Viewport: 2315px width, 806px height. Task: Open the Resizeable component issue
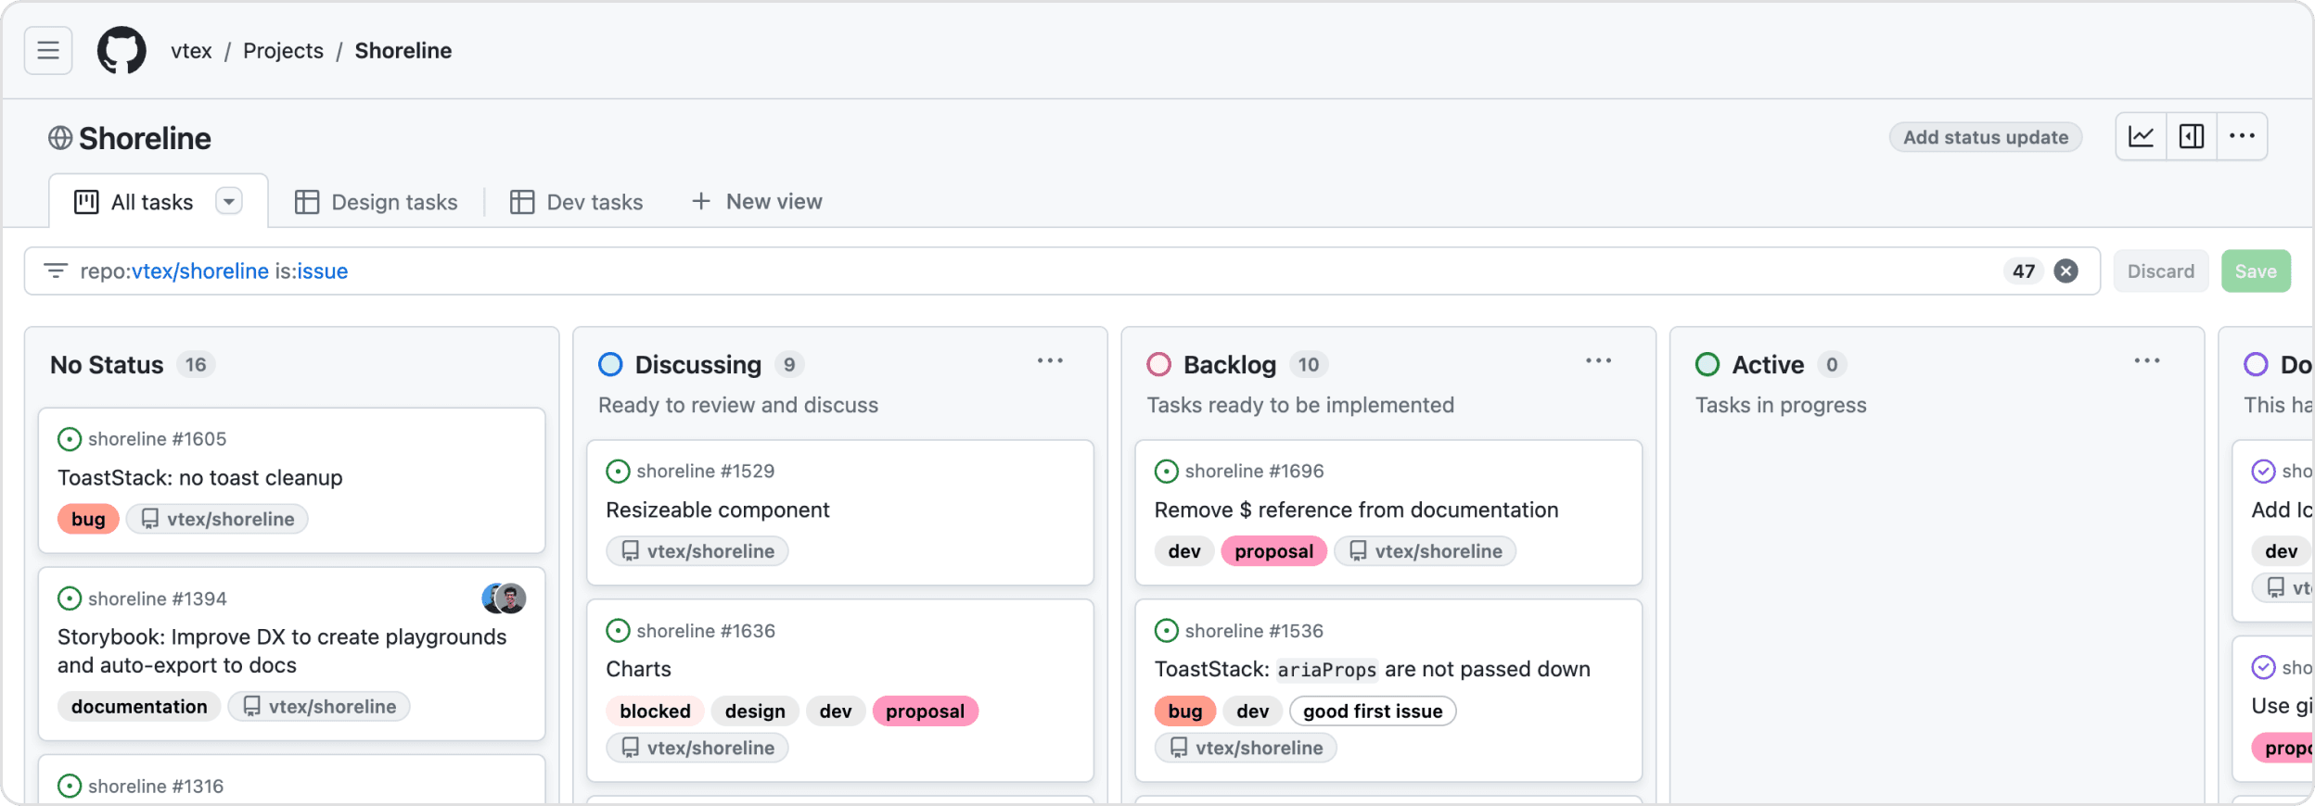click(718, 510)
